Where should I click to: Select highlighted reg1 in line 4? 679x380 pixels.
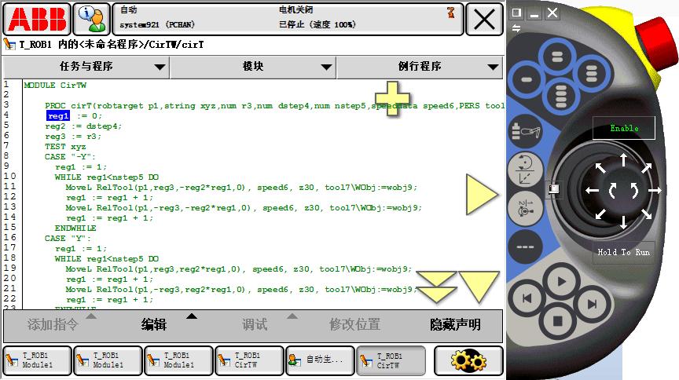point(58,116)
